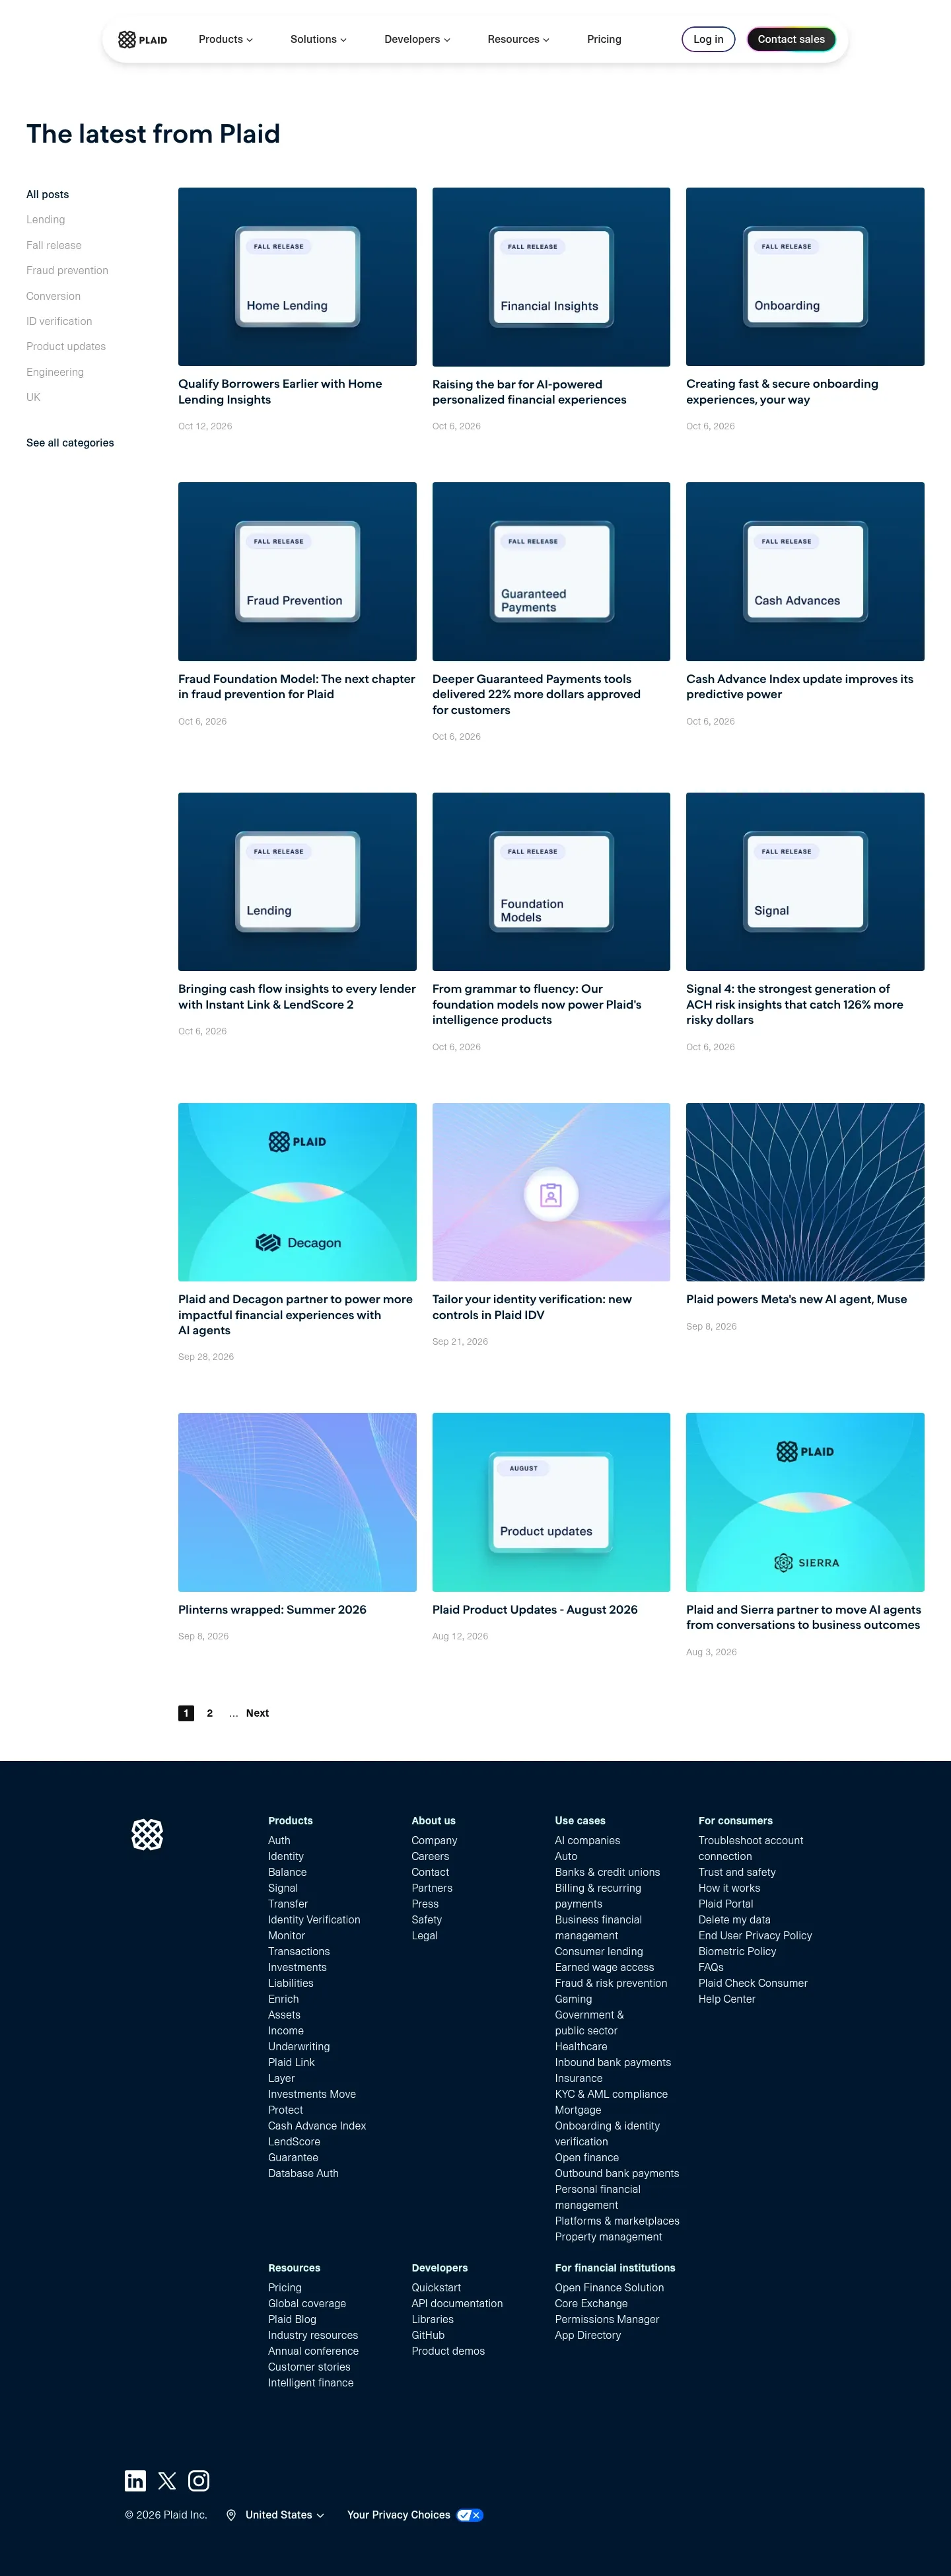Screen dimensions: 951x2576
Task: Filter posts by Fraud prevention category
Action: pos(67,271)
